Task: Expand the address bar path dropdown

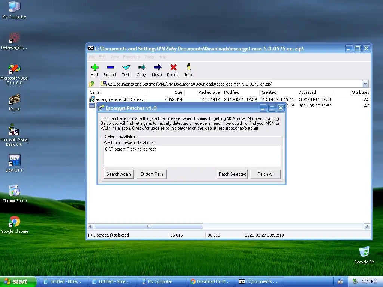Action: pyautogui.click(x=365, y=84)
